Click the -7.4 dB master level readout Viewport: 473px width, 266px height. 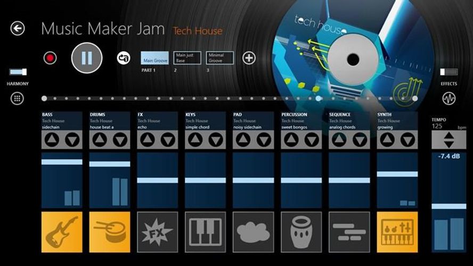pos(449,156)
